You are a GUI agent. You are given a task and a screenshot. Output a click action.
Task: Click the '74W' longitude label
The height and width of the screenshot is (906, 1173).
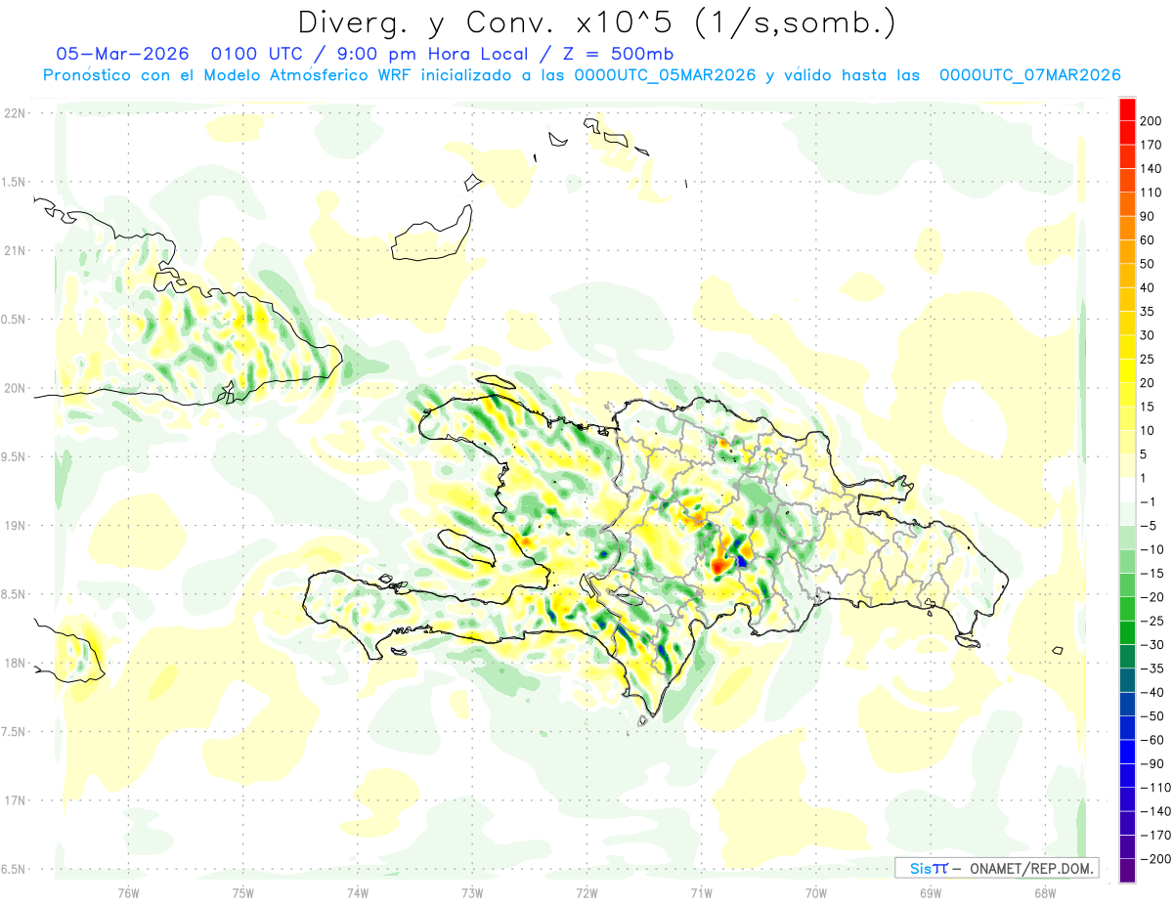pyautogui.click(x=357, y=892)
